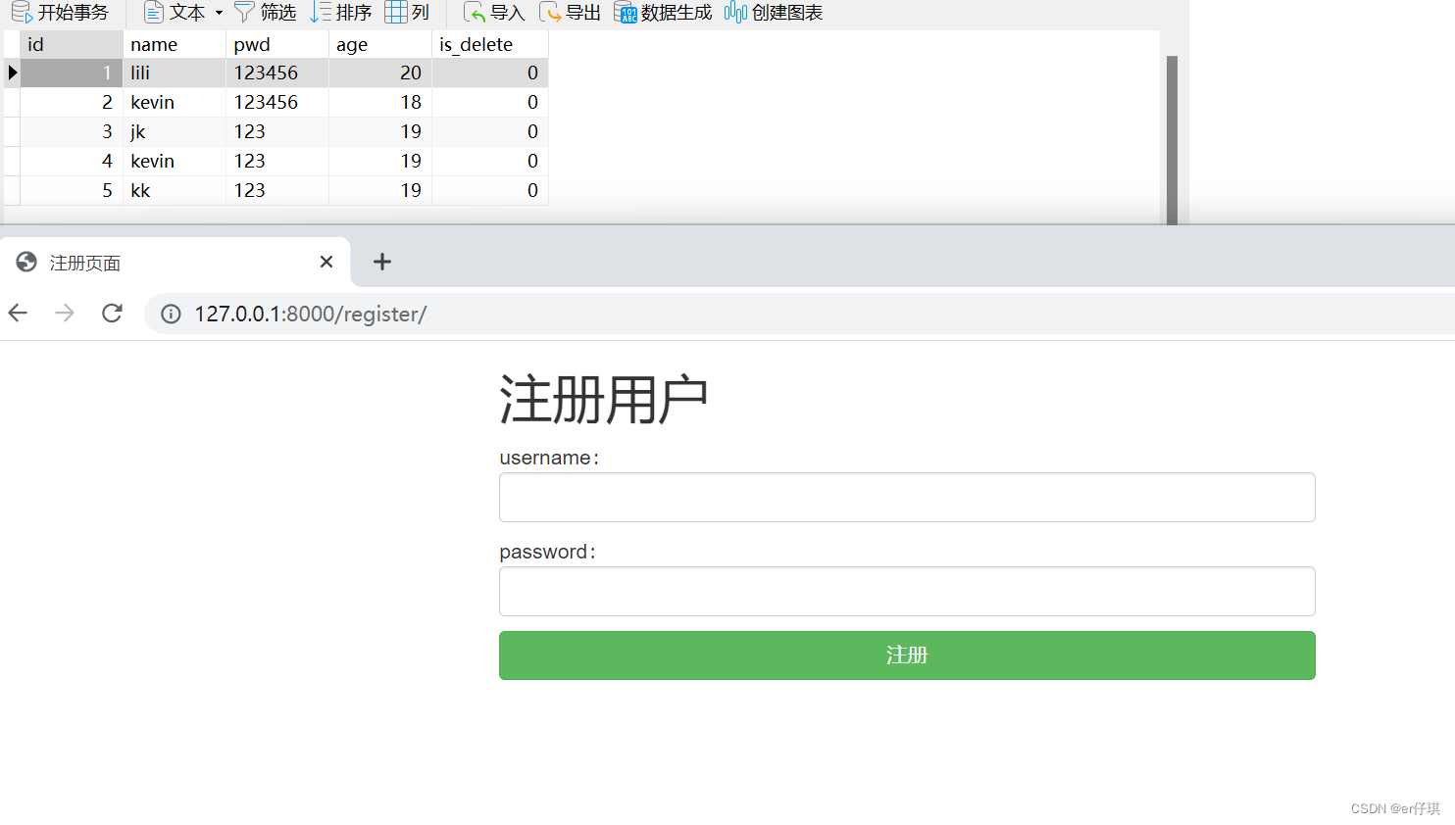The width and height of the screenshot is (1455, 825).
Task: Click the site information icon in address bar
Action: click(x=171, y=314)
